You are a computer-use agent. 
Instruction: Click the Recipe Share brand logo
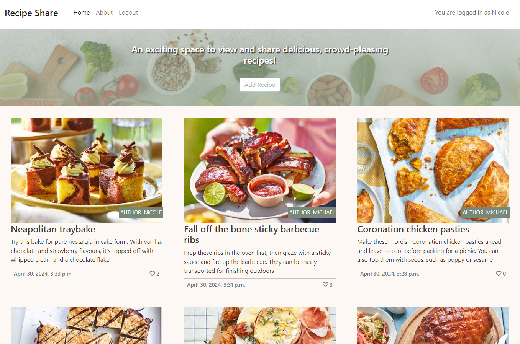(31, 13)
